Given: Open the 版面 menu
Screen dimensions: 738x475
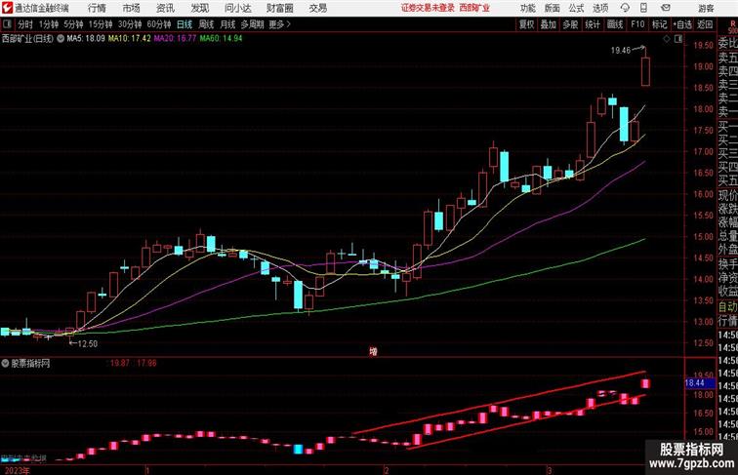Looking at the screenshot, I should (x=553, y=8).
